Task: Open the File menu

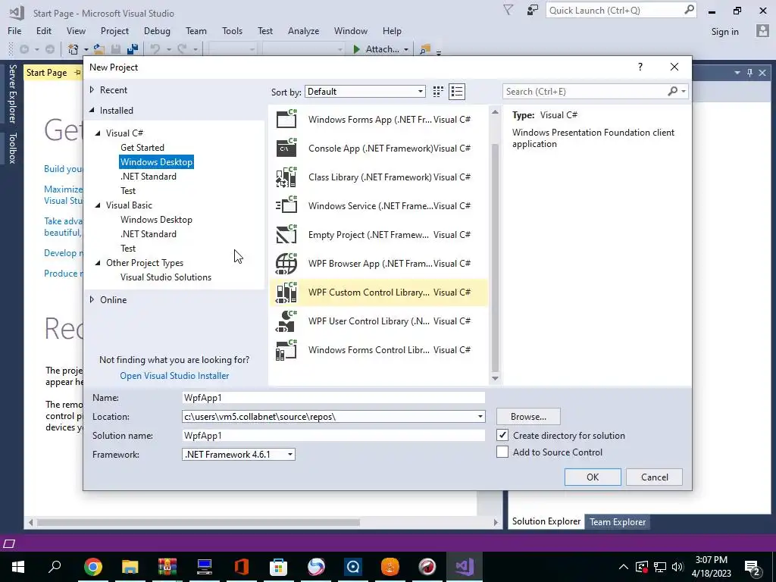Action: [x=14, y=30]
